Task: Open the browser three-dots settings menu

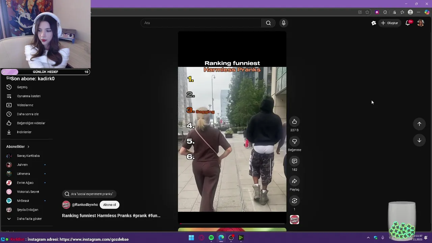Action: (x=418, y=12)
